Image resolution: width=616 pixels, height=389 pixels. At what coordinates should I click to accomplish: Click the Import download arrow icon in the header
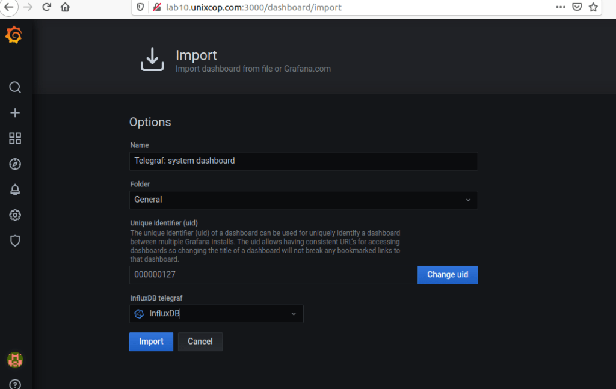[x=152, y=60]
